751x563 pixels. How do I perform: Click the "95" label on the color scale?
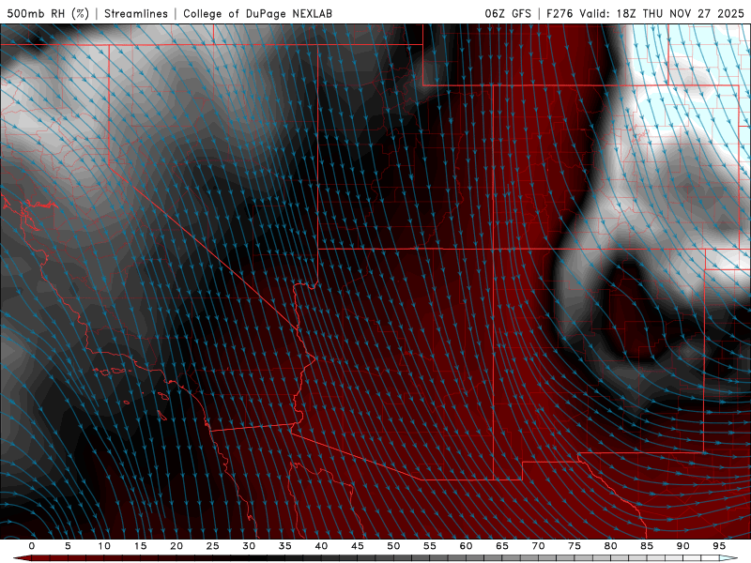[x=719, y=546]
